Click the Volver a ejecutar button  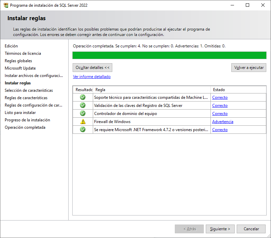click(248, 67)
